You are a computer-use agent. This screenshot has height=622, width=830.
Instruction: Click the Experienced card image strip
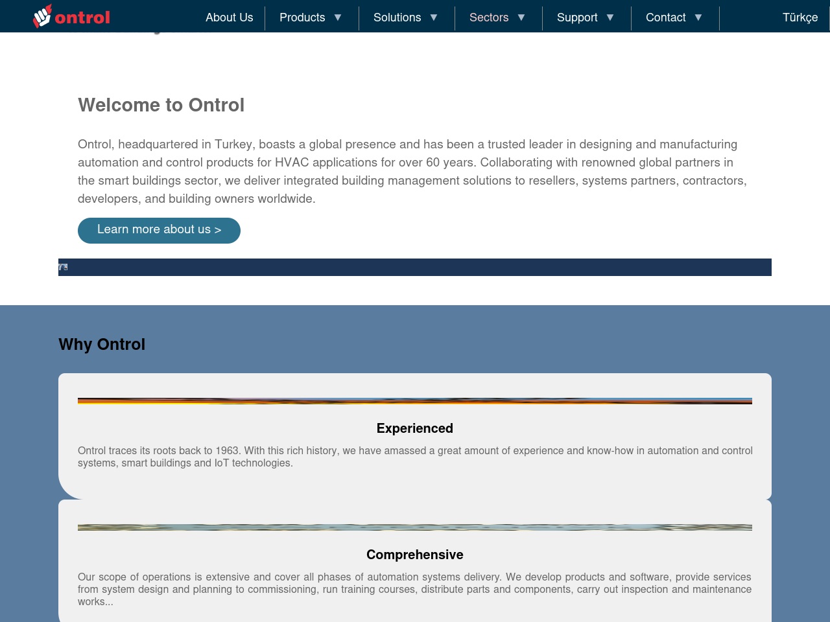tap(415, 401)
